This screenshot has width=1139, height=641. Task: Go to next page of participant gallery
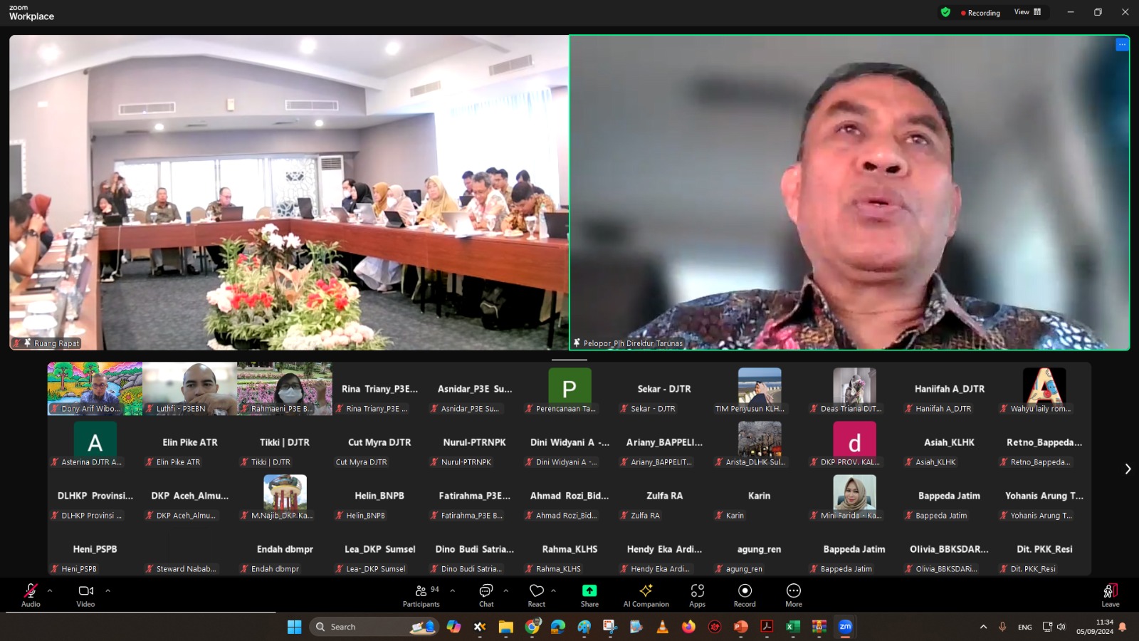(x=1127, y=469)
